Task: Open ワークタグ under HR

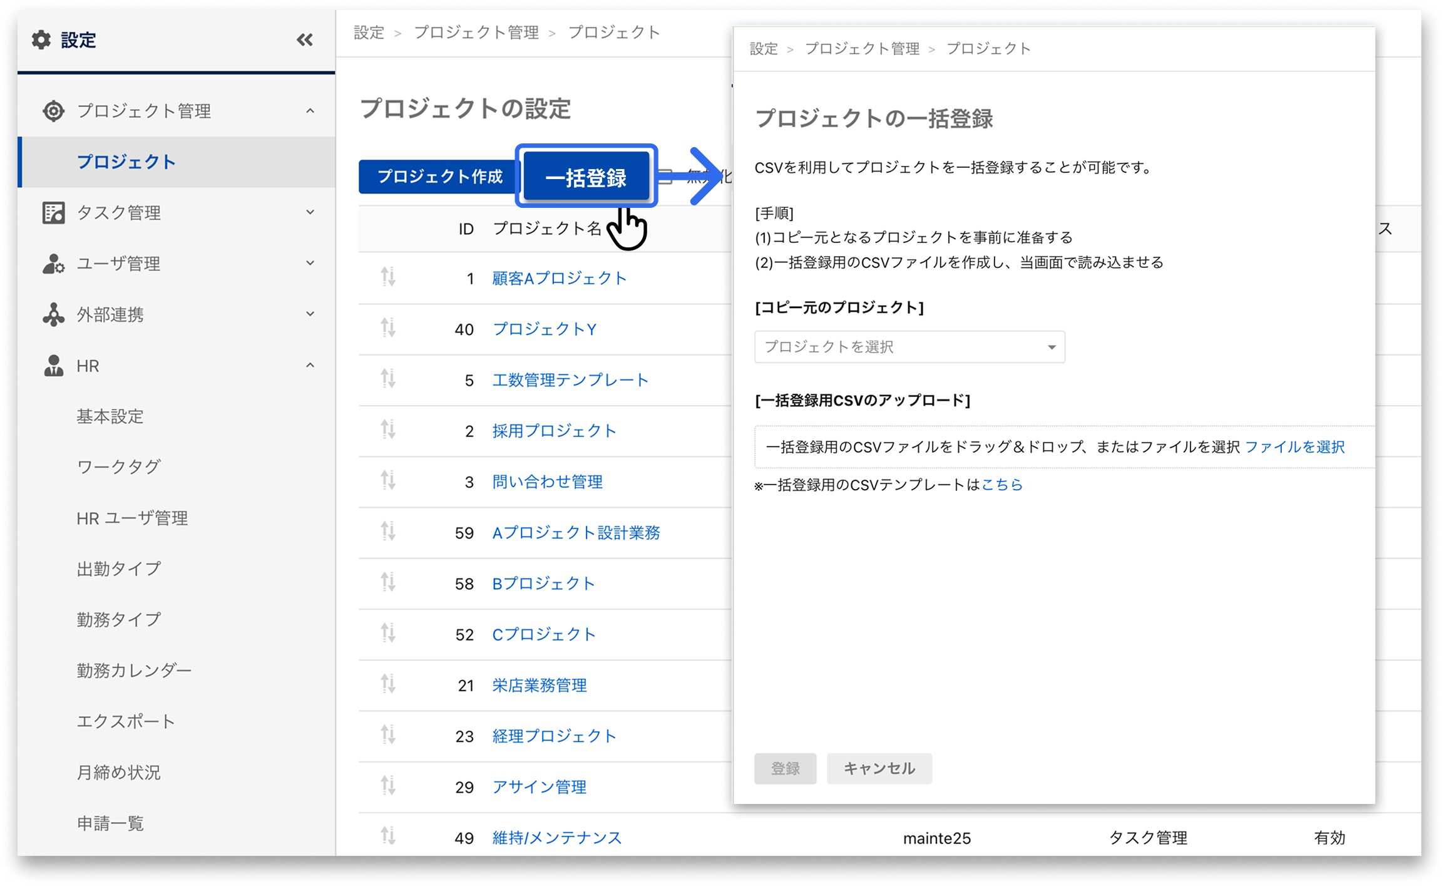Action: coord(119,467)
